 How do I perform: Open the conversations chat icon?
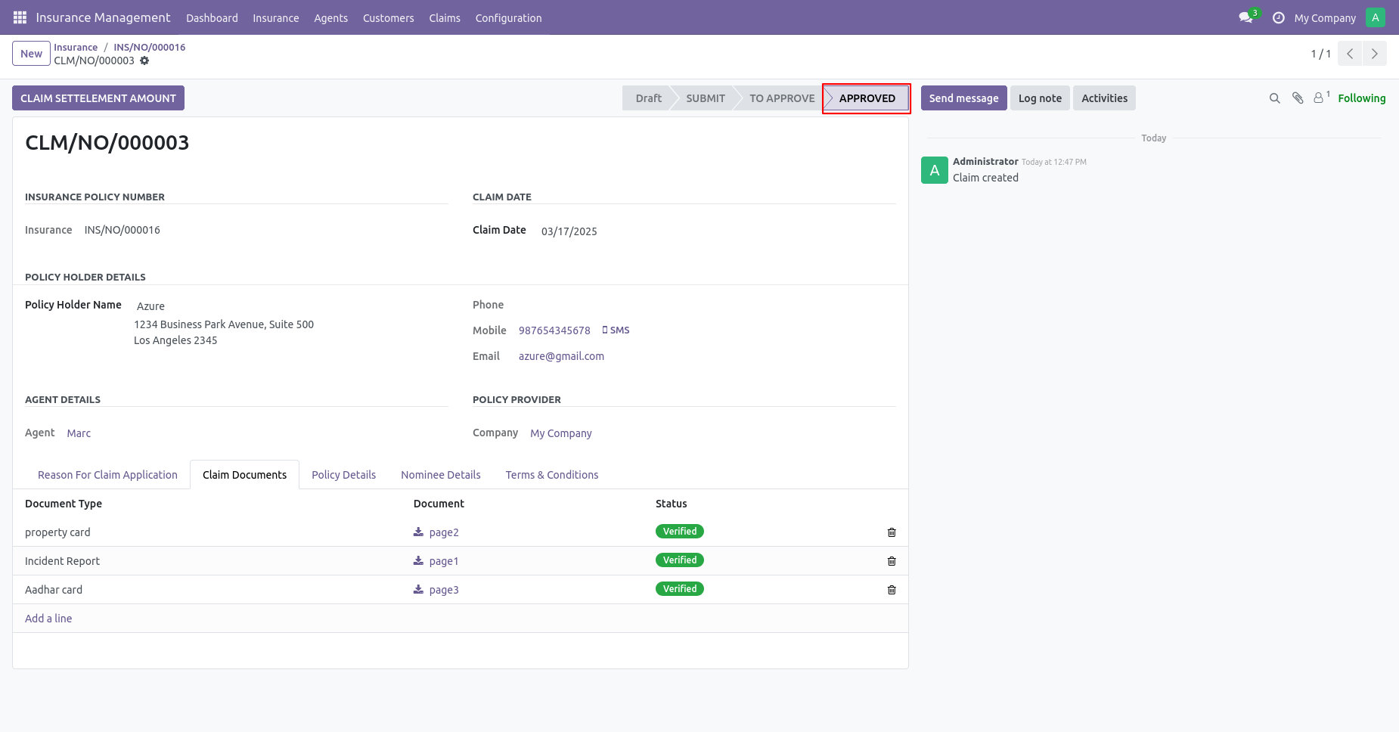[x=1245, y=17]
